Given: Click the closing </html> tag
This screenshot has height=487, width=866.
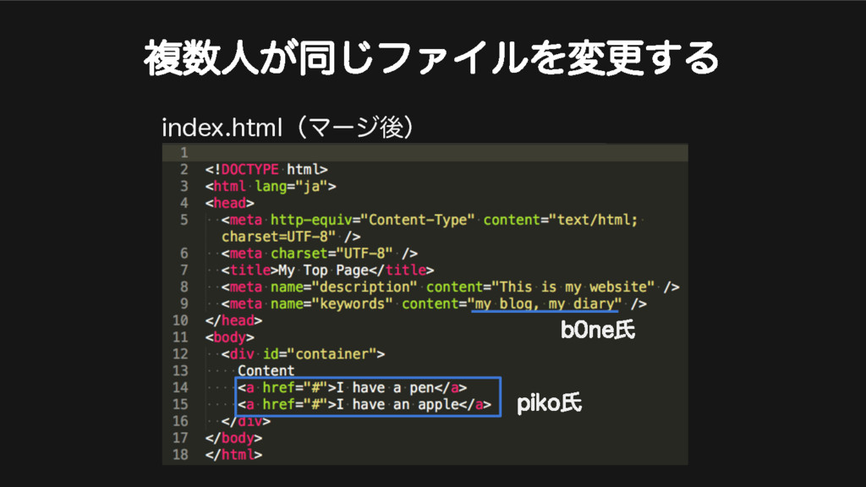Looking at the screenshot, I should [x=233, y=455].
